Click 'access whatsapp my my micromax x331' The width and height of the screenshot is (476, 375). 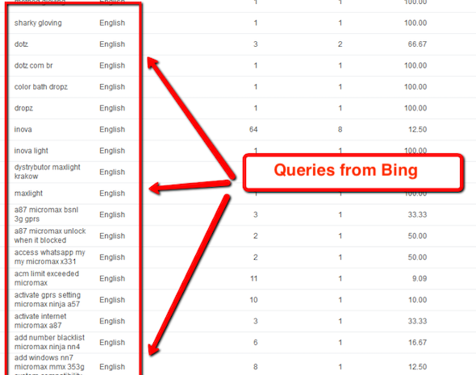click(50, 256)
